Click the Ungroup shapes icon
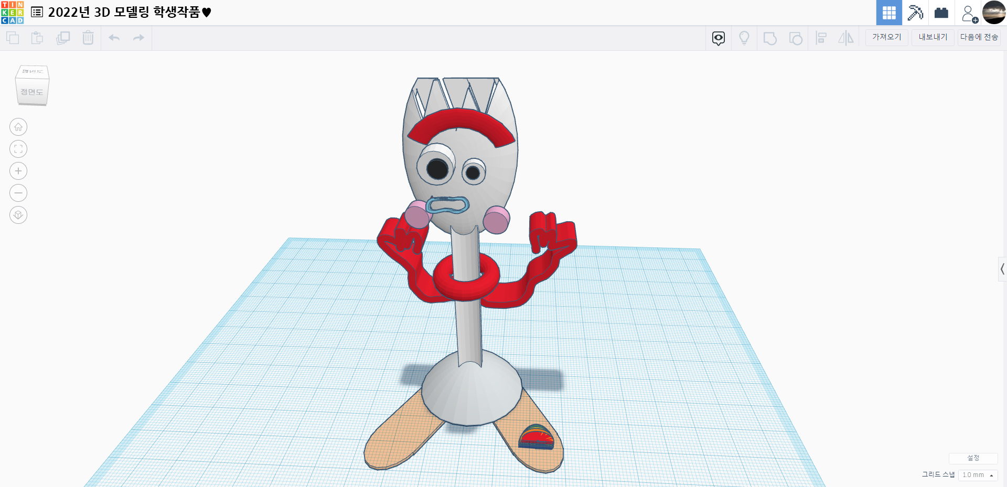The image size is (1007, 487). coord(796,38)
